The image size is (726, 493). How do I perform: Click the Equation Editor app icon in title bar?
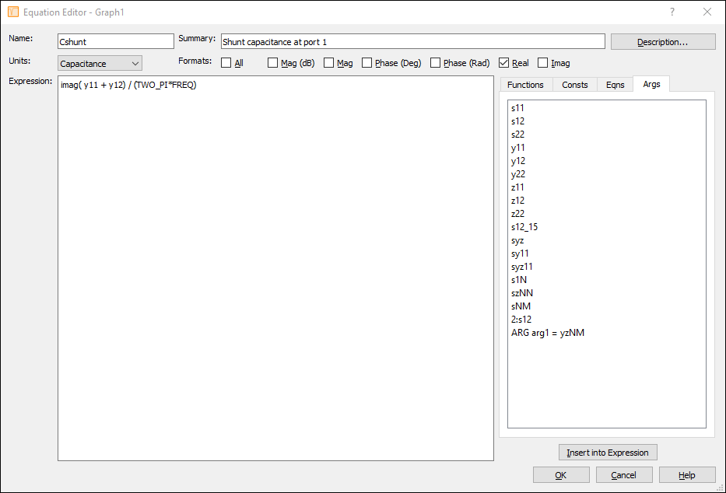tap(13, 12)
